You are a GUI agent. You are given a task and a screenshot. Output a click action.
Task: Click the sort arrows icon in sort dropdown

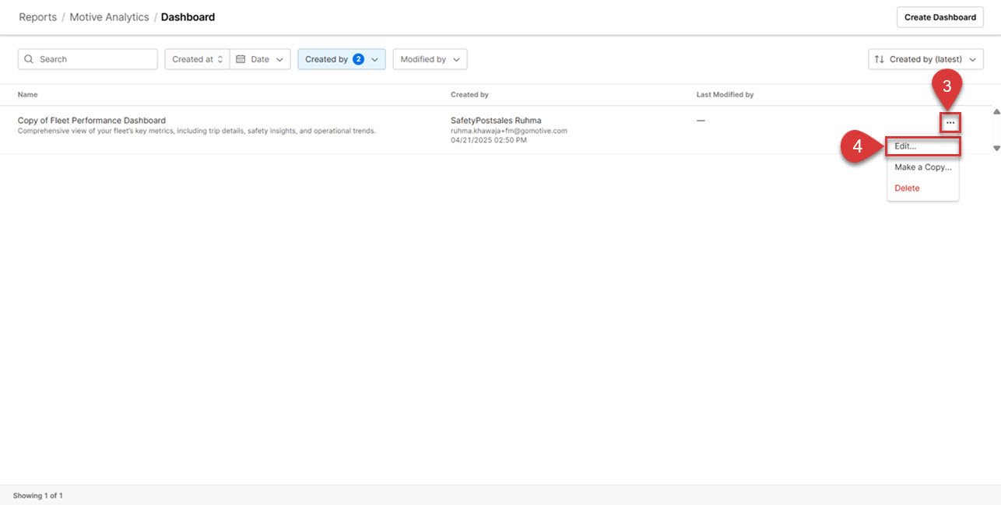[x=879, y=59]
